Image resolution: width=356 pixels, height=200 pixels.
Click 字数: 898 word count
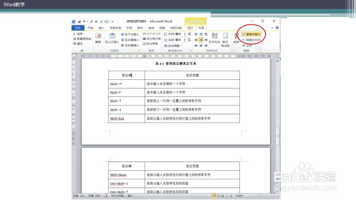click(94, 196)
